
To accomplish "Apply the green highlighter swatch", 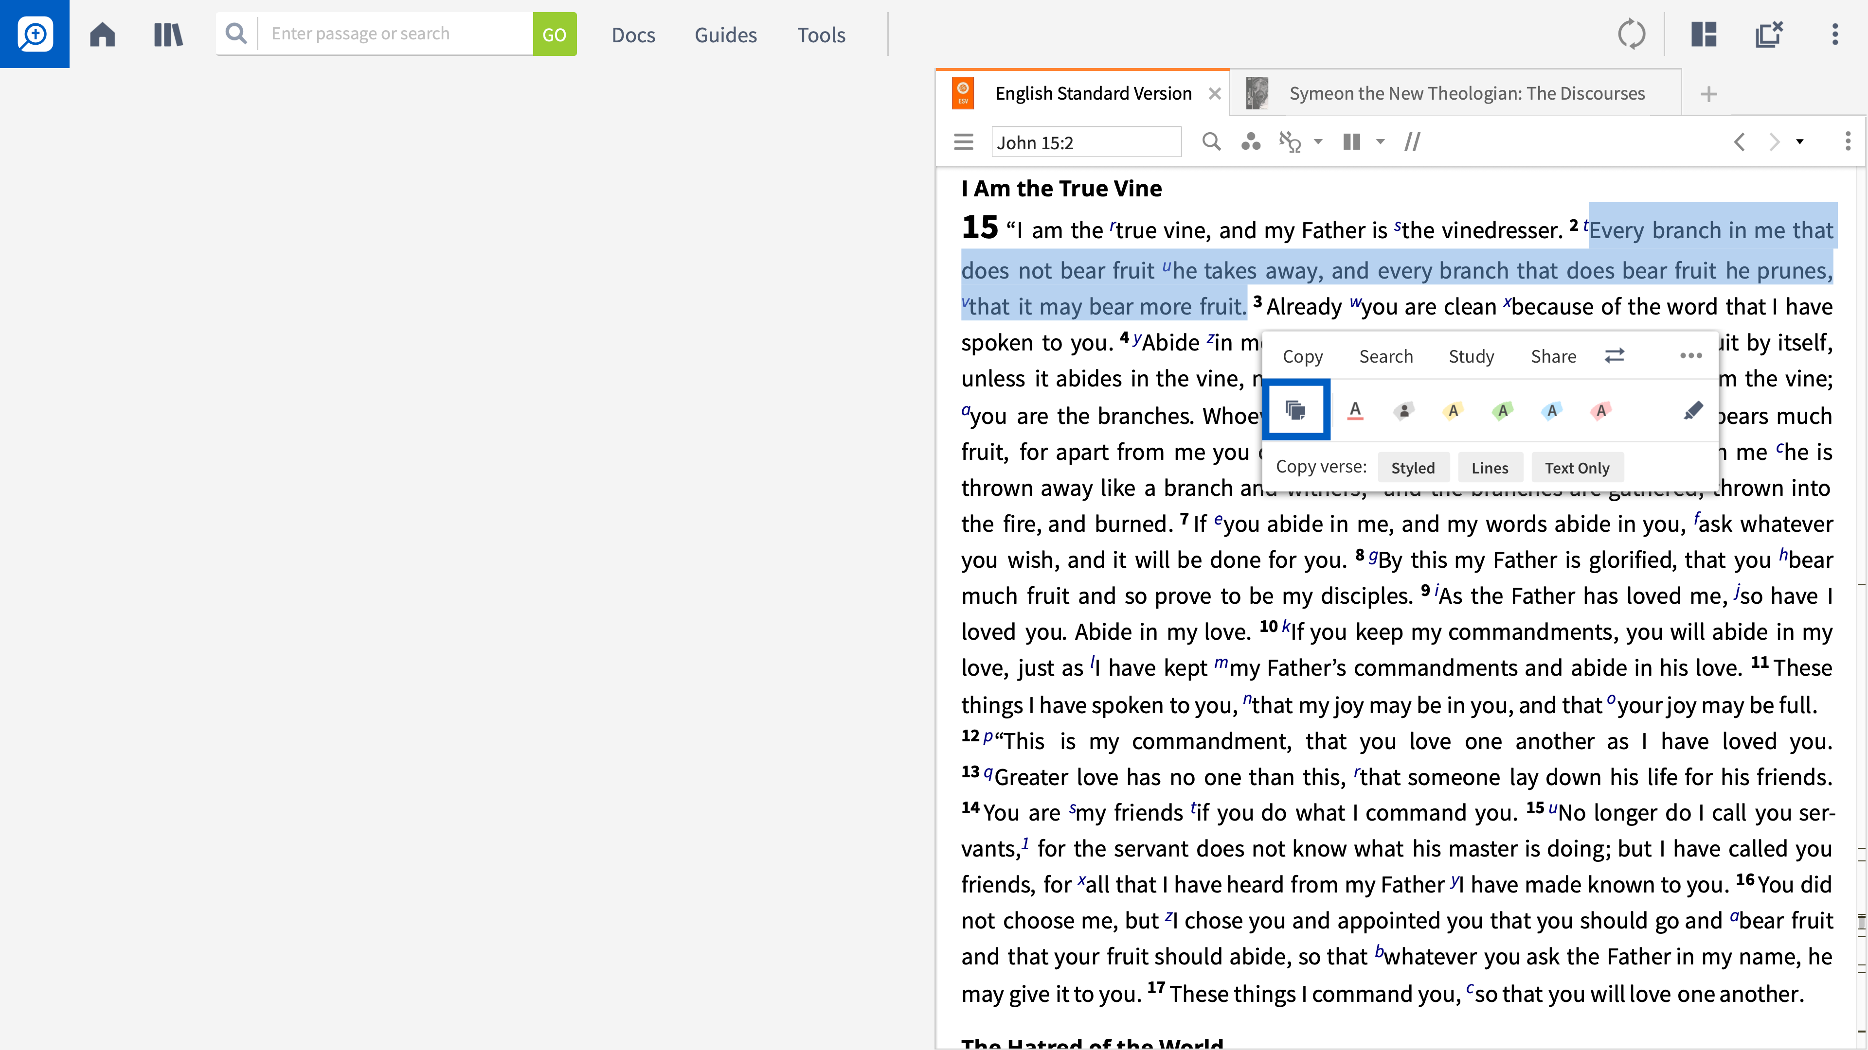I will click(x=1503, y=411).
